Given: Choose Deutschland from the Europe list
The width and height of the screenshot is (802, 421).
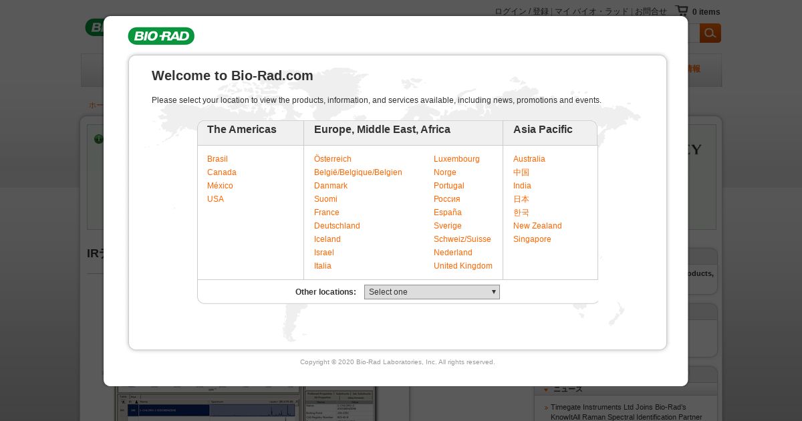Looking at the screenshot, I should [x=337, y=226].
